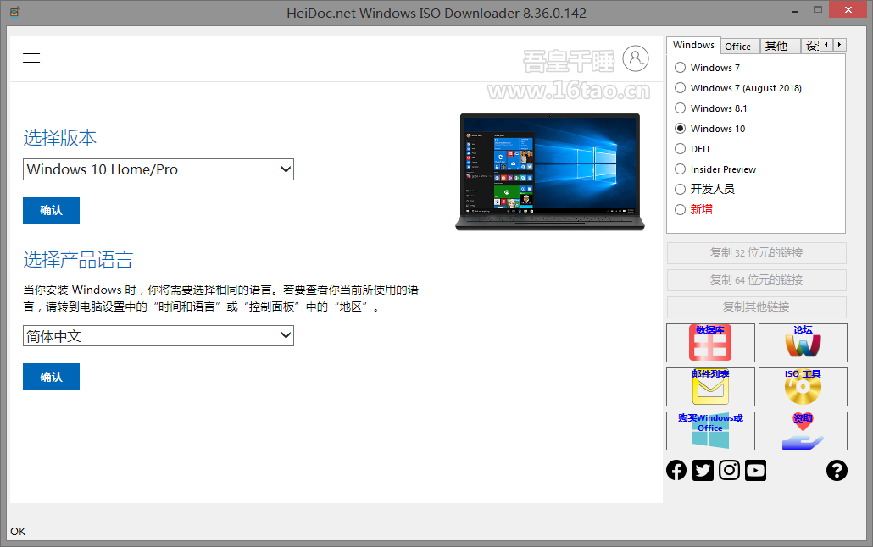The height and width of the screenshot is (547, 873).
Task: Open the YouTube icon link
Action: [x=755, y=470]
